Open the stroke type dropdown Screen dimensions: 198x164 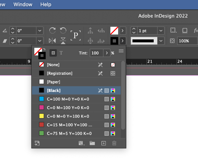[161, 41]
